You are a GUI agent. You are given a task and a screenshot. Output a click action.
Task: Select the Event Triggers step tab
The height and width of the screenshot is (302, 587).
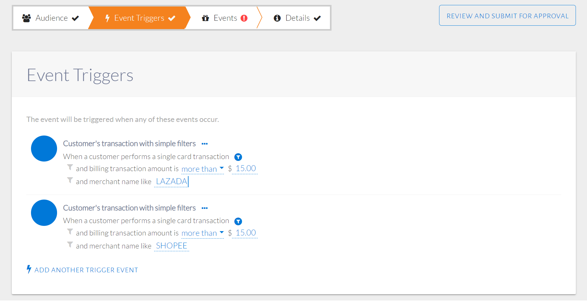click(x=140, y=18)
